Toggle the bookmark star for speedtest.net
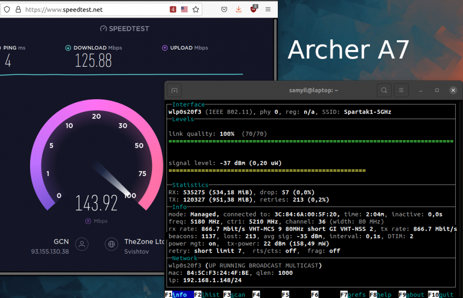The height and width of the screenshot is (298, 463). pos(195,9)
